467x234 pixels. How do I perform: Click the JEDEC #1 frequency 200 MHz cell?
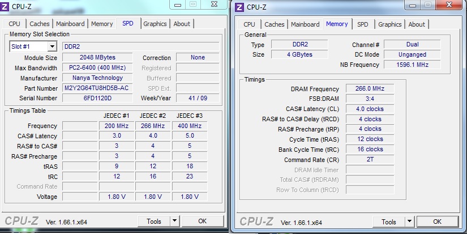pyautogui.click(x=117, y=126)
